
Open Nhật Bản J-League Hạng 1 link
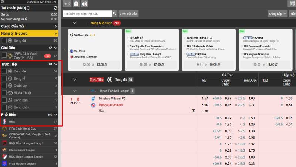click(x=26, y=143)
